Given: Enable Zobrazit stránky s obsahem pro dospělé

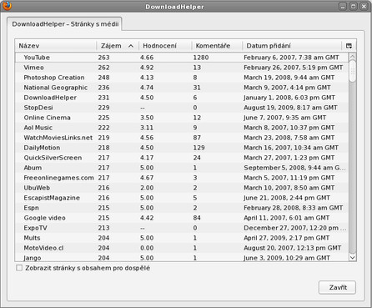Looking at the screenshot, I should coord(19,268).
